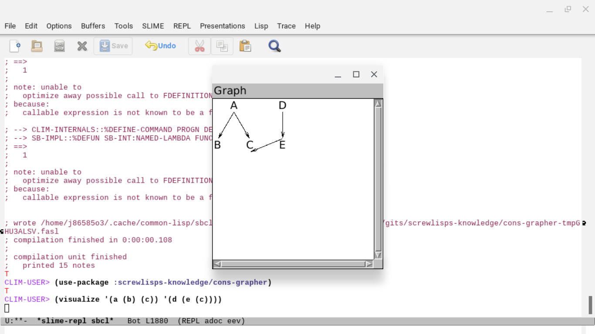Screen dimensions: 595x334
Task: Open the directory browser (Dired) icon
Action: coord(60,46)
